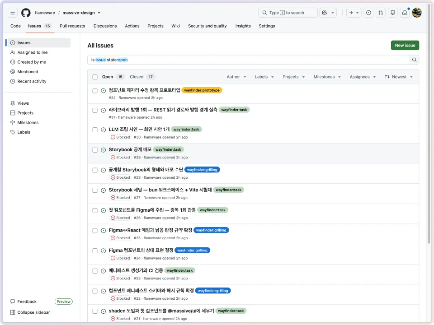Image resolution: width=434 pixels, height=325 pixels.
Task: Click the Type / to search box
Action: coord(288,13)
